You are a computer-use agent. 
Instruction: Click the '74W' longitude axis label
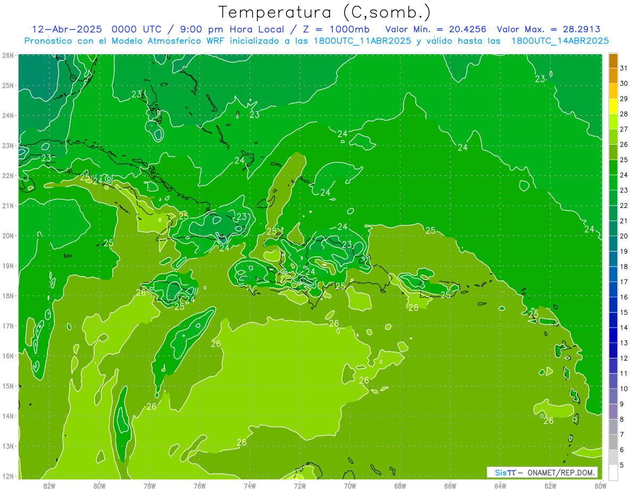(249, 486)
